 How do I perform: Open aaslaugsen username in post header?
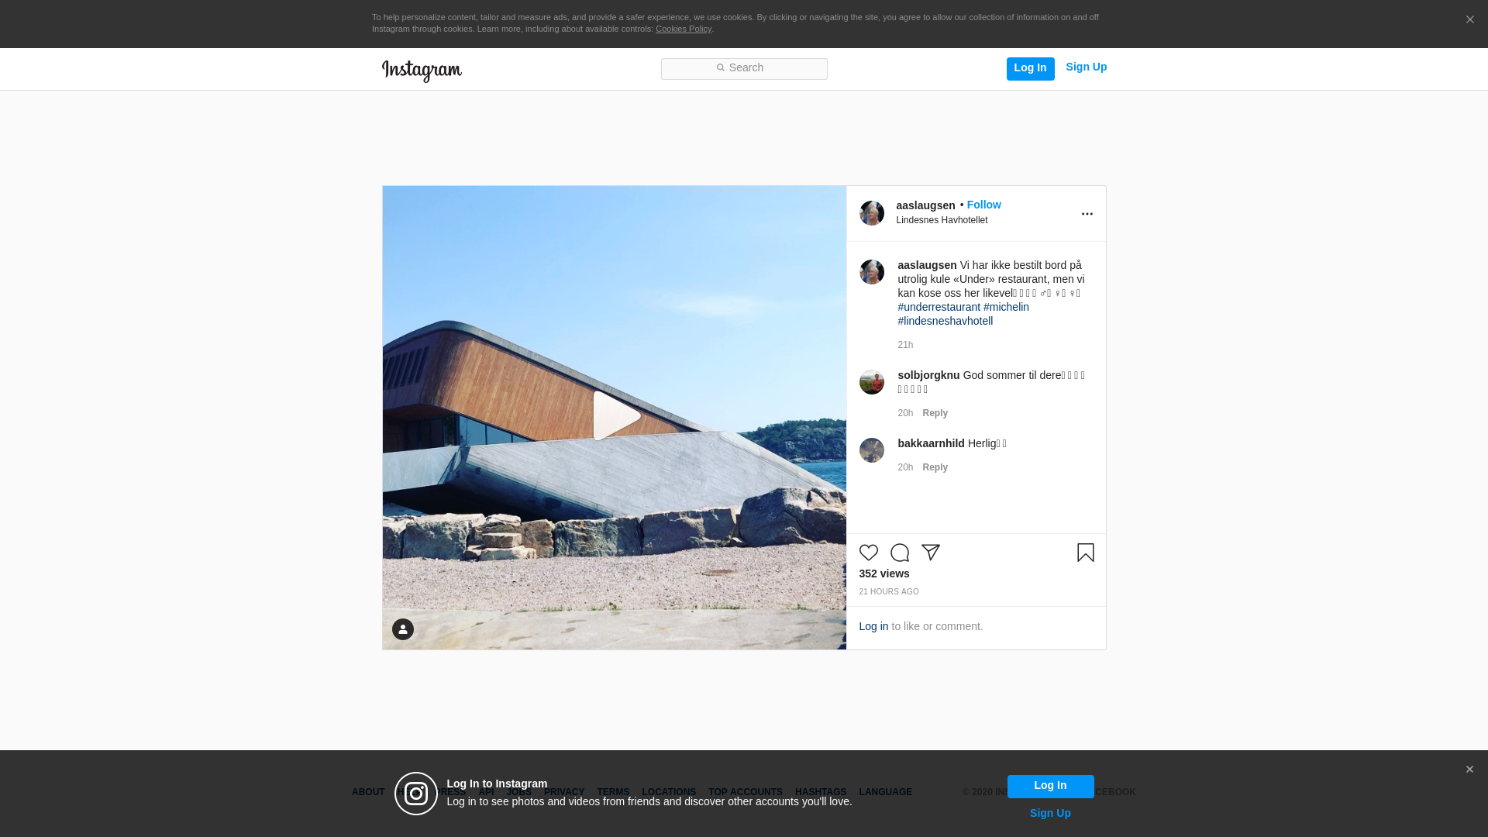pos(925,205)
